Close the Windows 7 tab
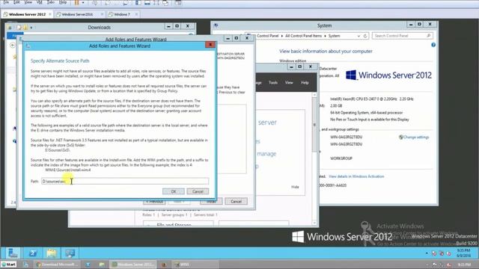 click(x=136, y=14)
